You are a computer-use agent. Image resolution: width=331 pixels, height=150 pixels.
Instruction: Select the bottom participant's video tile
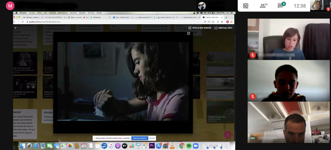(289, 122)
